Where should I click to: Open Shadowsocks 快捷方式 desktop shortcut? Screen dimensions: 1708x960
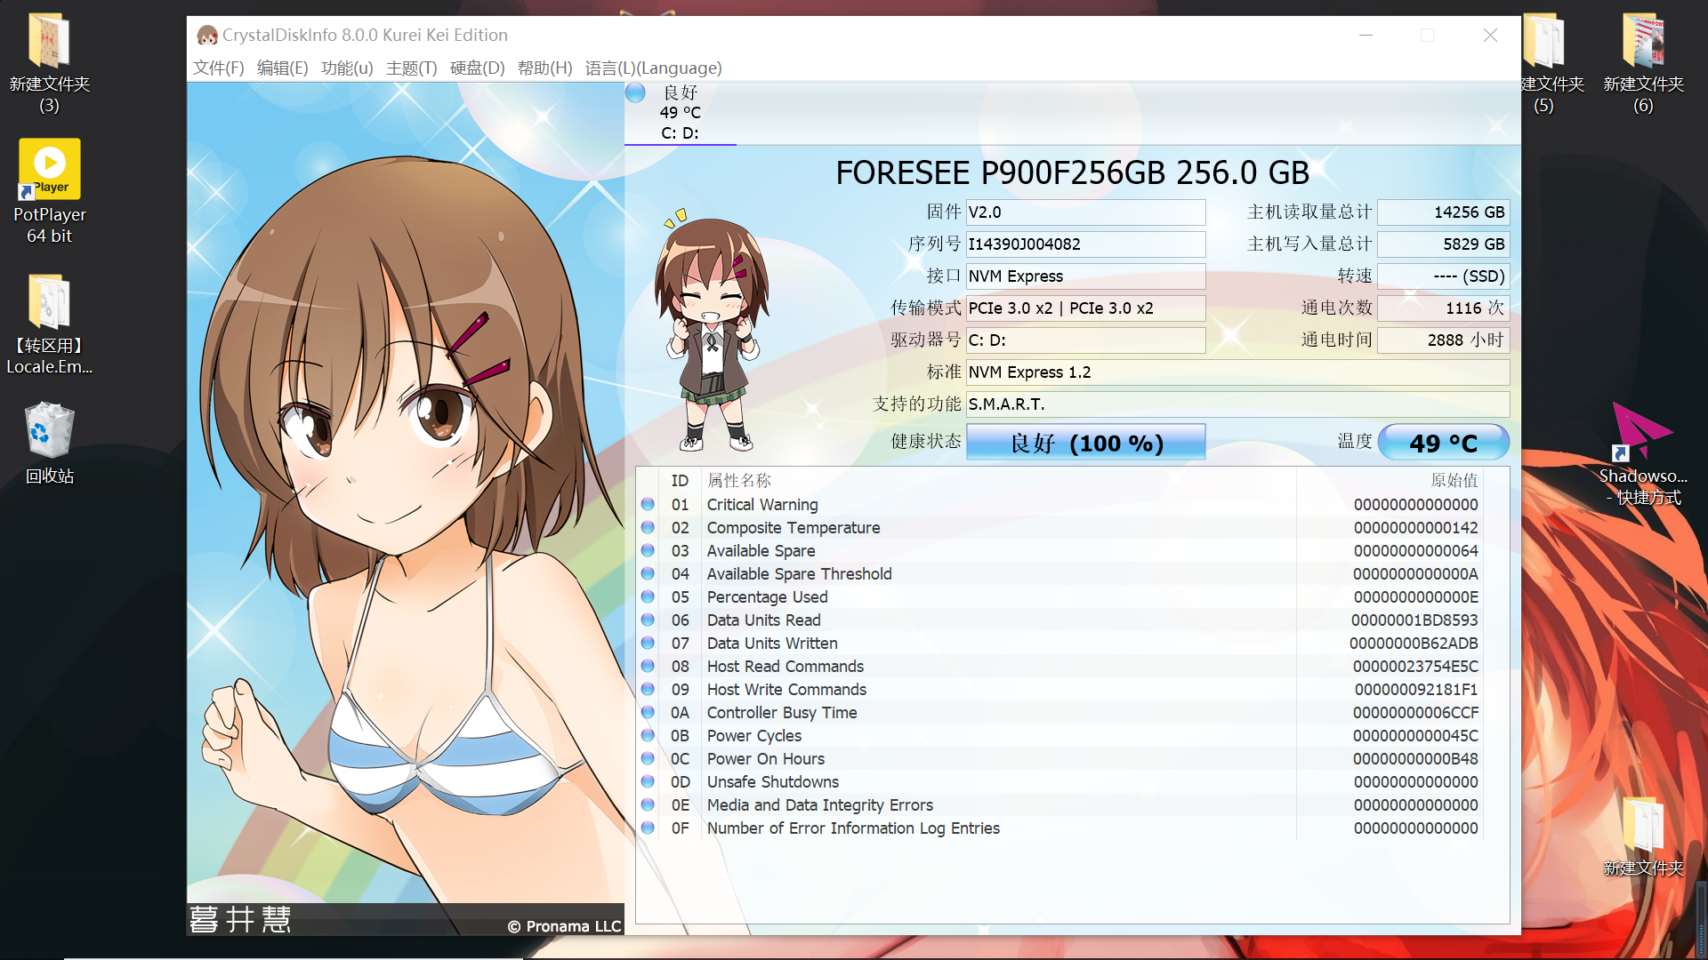1643,453
